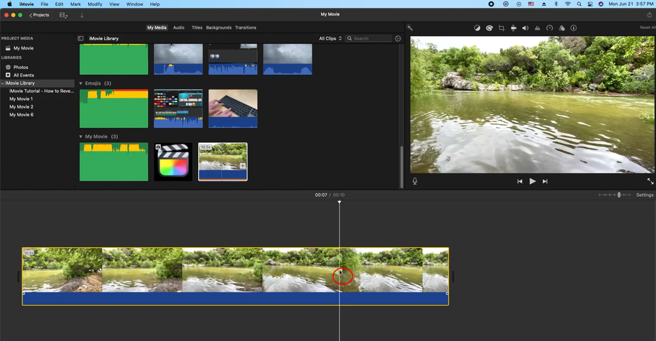Click the screen recording stop icon
Screen dimensions: 656x341
491,4
